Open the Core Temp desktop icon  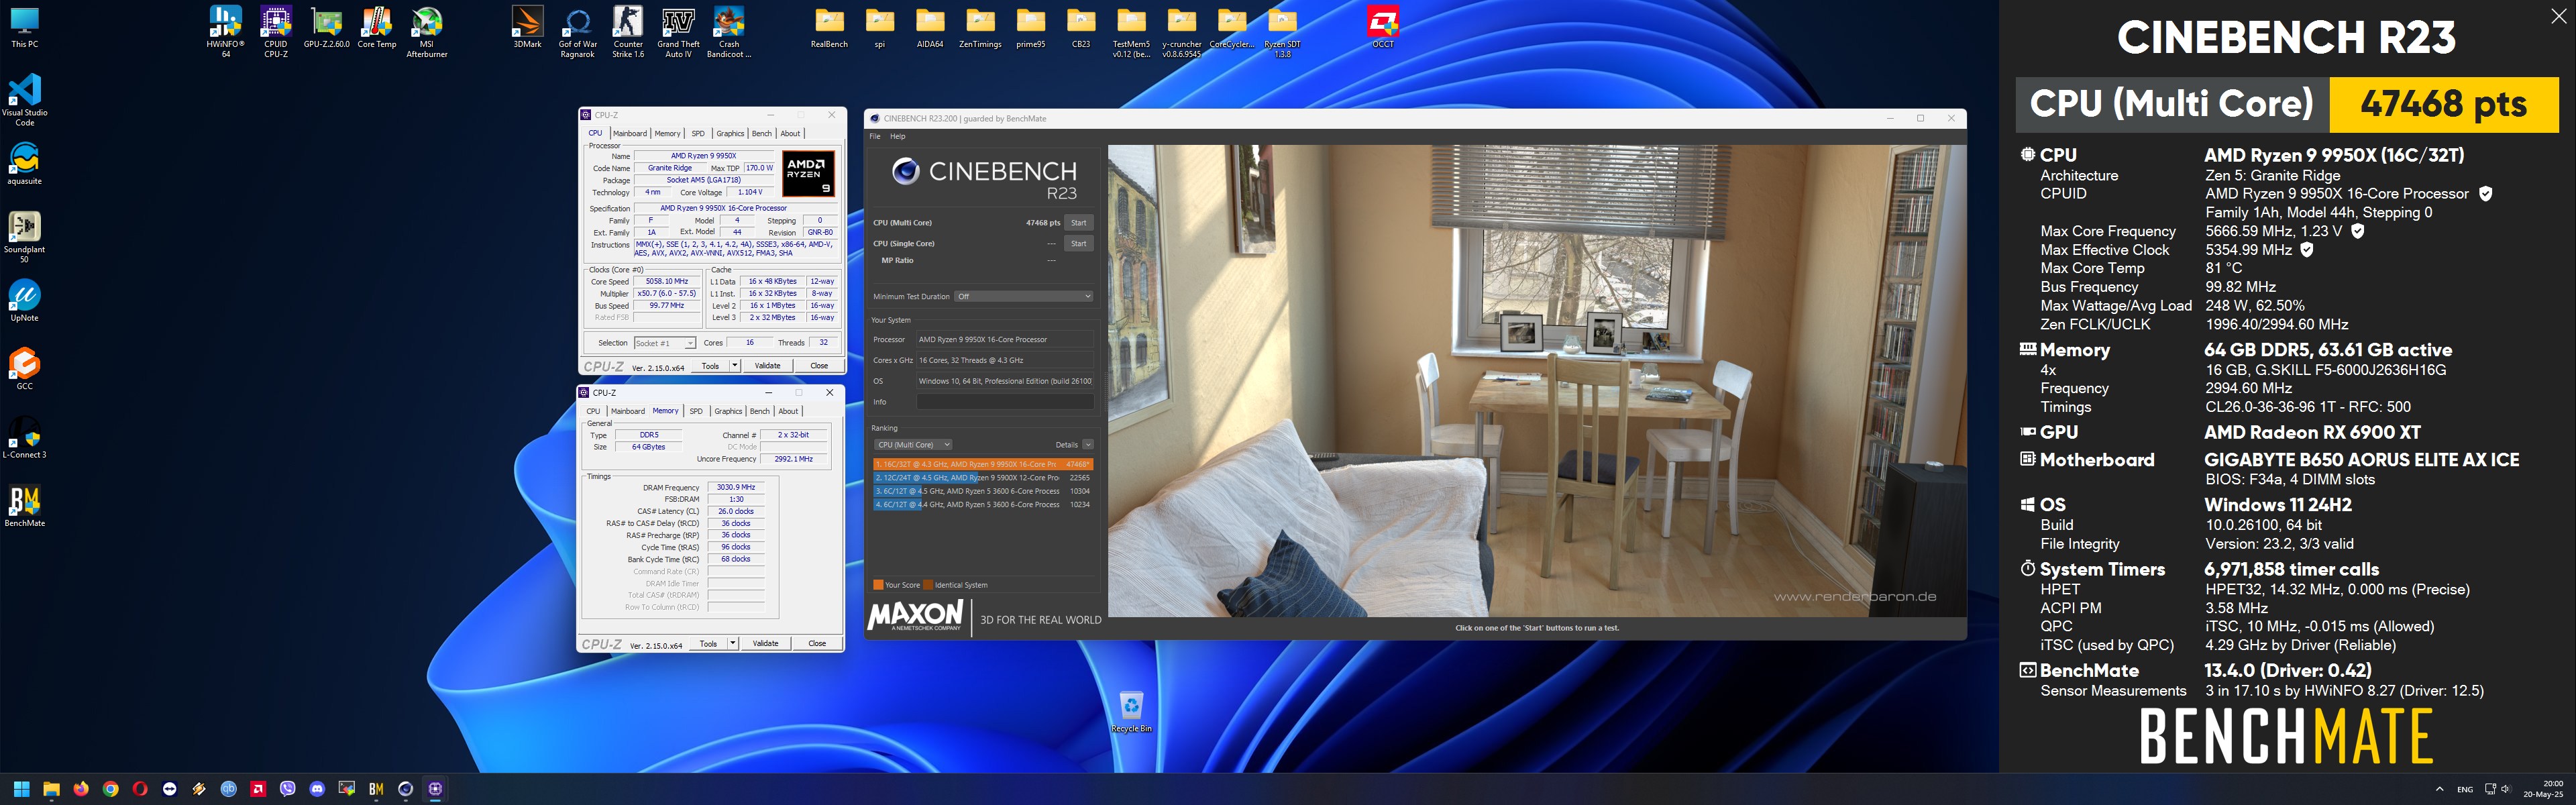(x=377, y=27)
